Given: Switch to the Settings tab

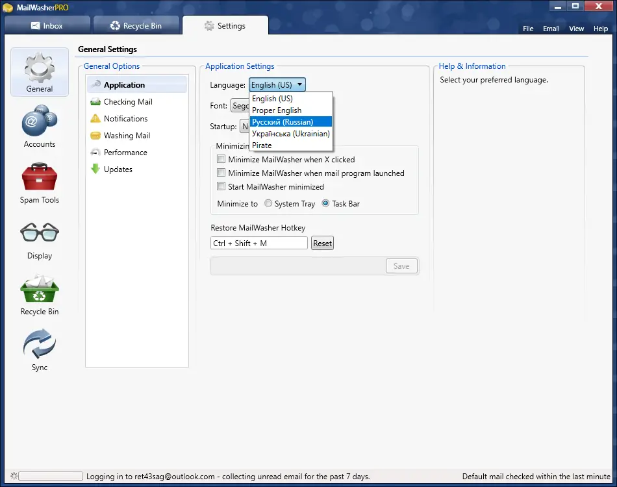Looking at the screenshot, I should (x=225, y=25).
